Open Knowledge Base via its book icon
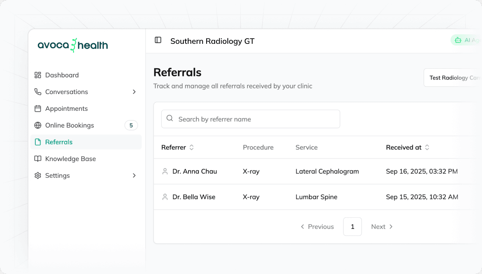 (x=38, y=158)
